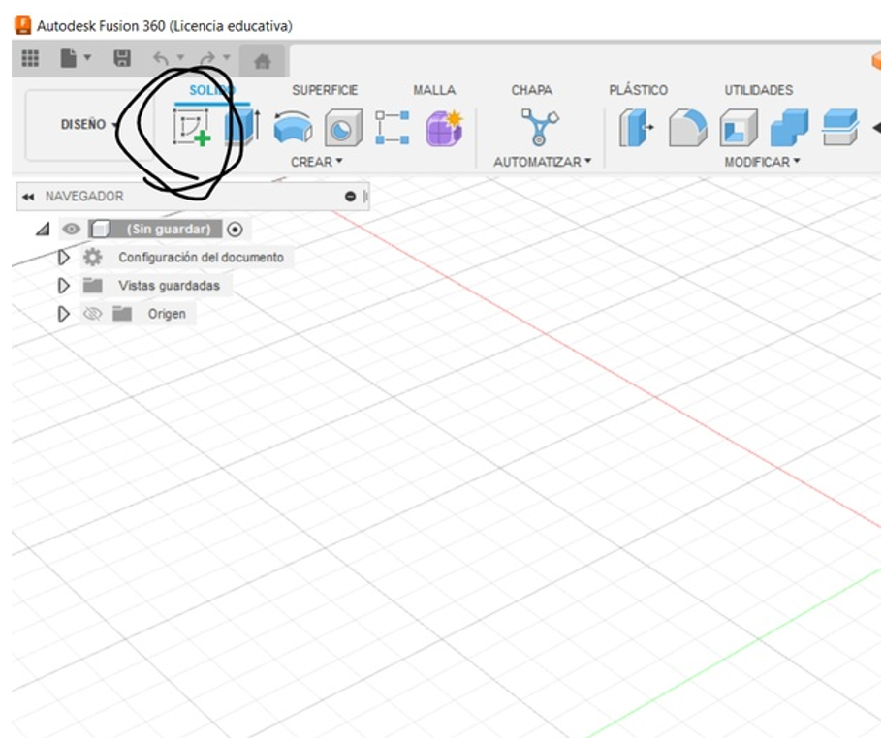Select the Origen tree item
The image size is (883, 738).
pos(167,314)
